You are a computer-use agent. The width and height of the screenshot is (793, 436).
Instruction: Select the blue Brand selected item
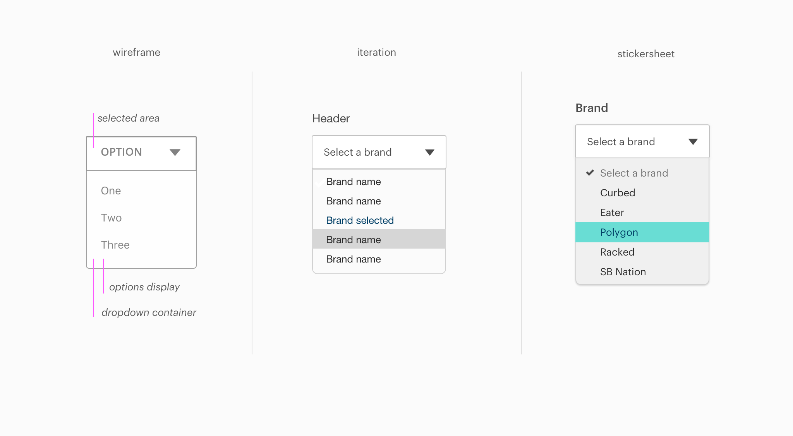click(379, 220)
